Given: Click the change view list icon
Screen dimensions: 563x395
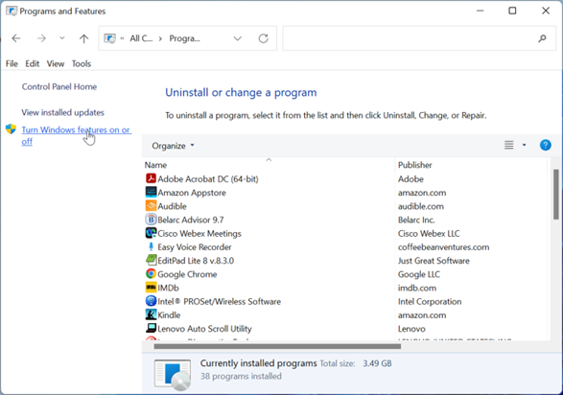Looking at the screenshot, I should (508, 145).
